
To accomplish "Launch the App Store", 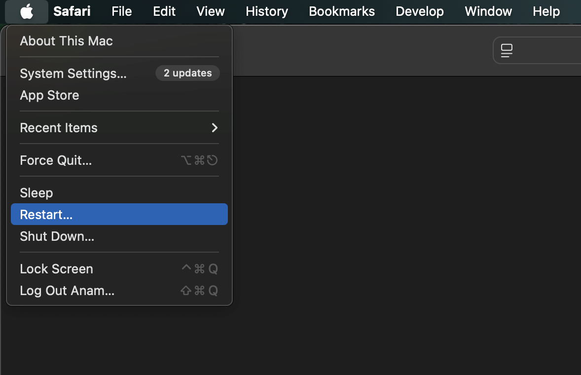I will point(49,95).
